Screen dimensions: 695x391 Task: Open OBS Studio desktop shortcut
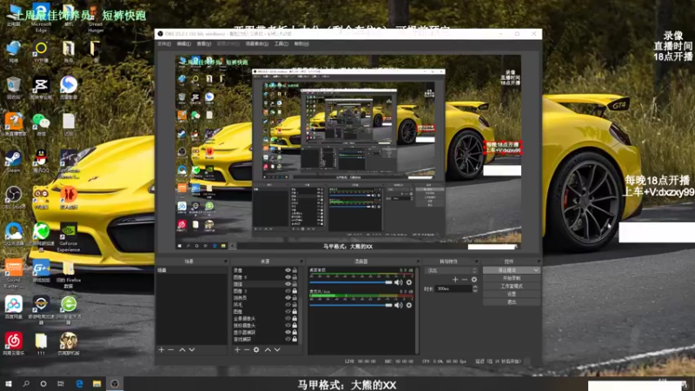[x=13, y=198]
